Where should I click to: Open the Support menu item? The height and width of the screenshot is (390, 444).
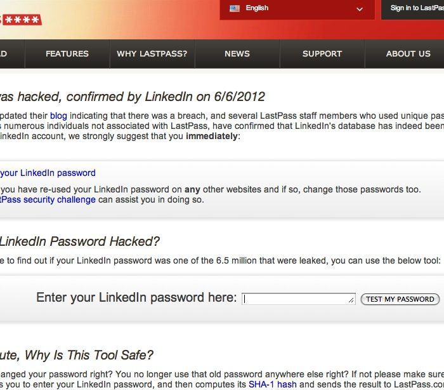[x=322, y=54]
